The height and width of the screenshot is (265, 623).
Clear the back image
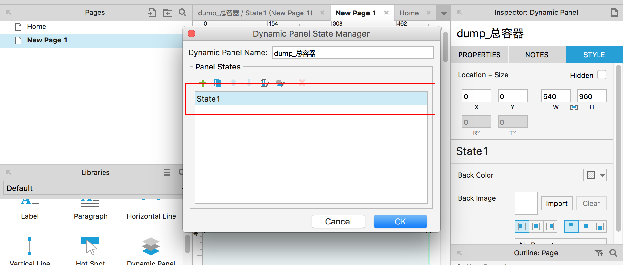591,203
